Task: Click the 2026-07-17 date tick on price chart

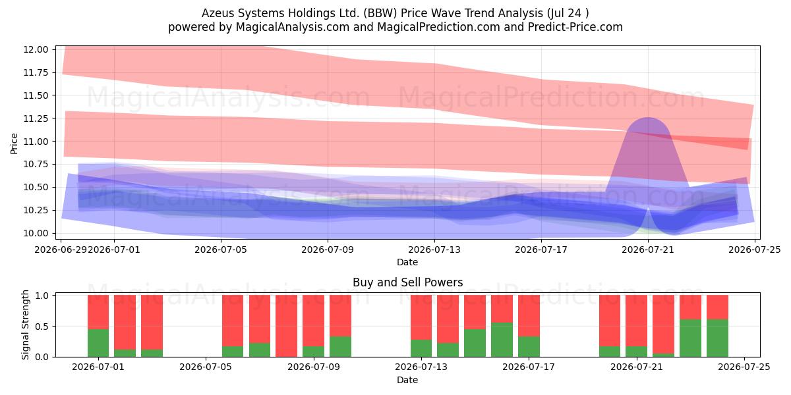Action: tap(541, 249)
